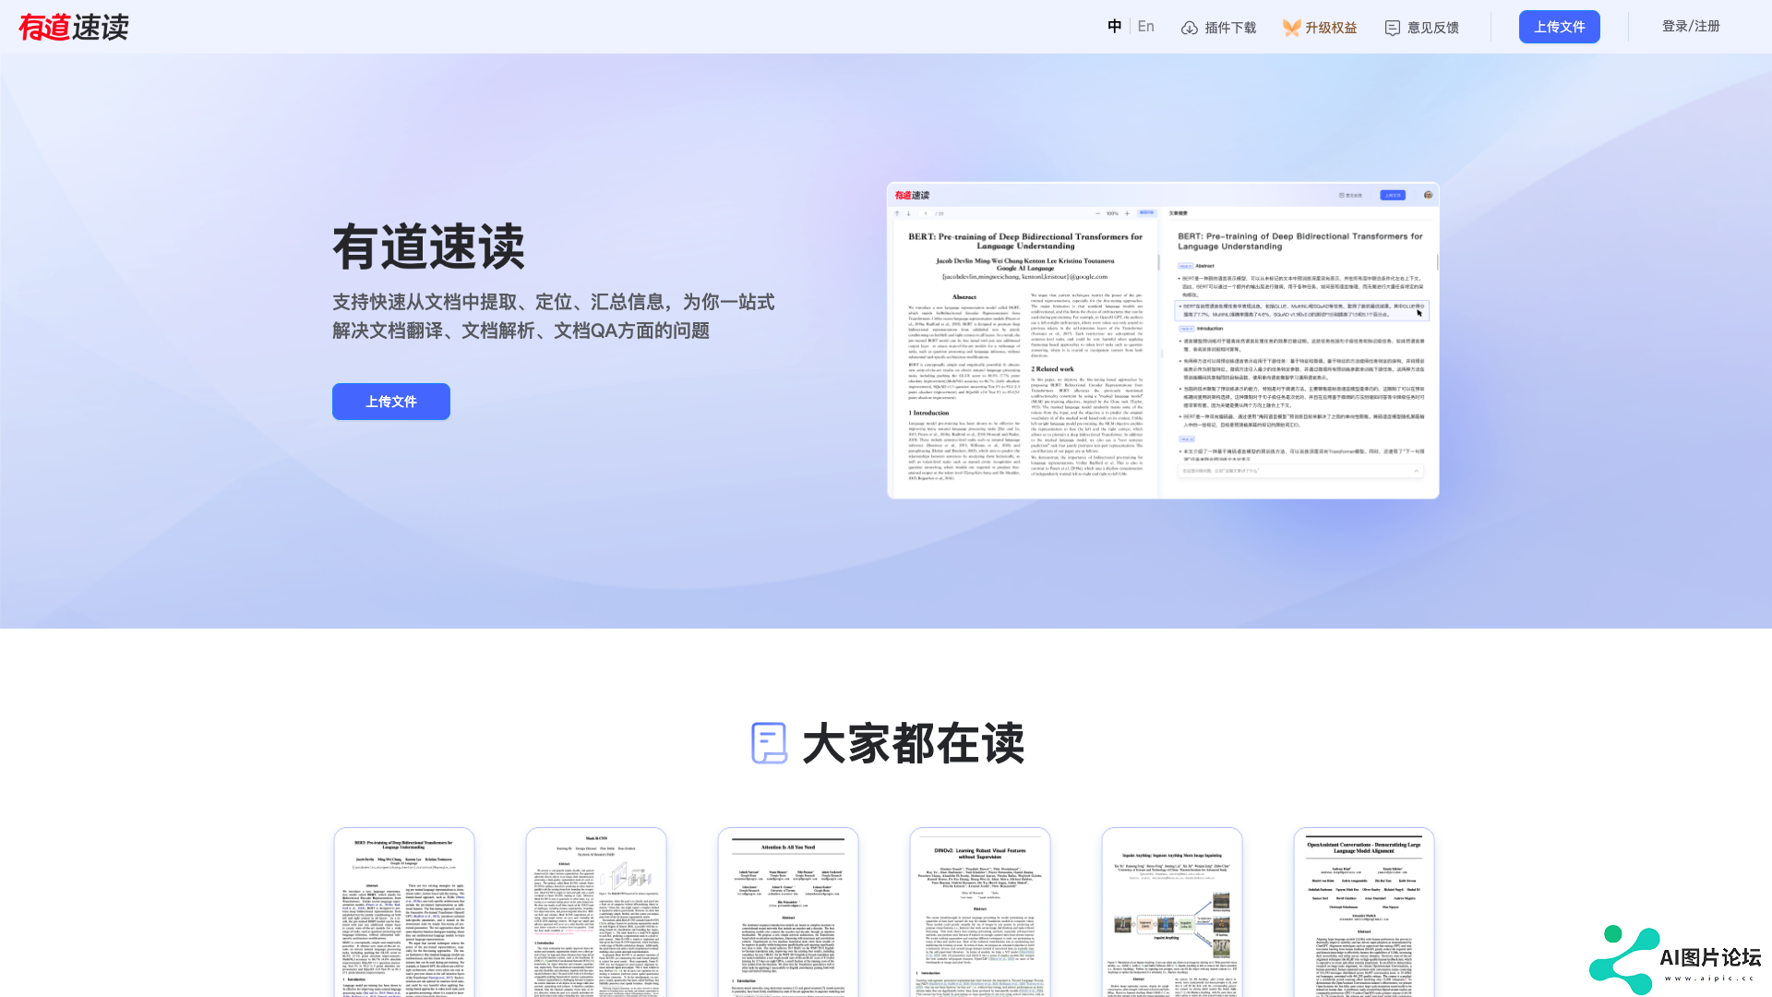Image resolution: width=1772 pixels, height=997 pixels.
Task: Click the hero section 上传文件 button
Action: pyautogui.click(x=391, y=402)
